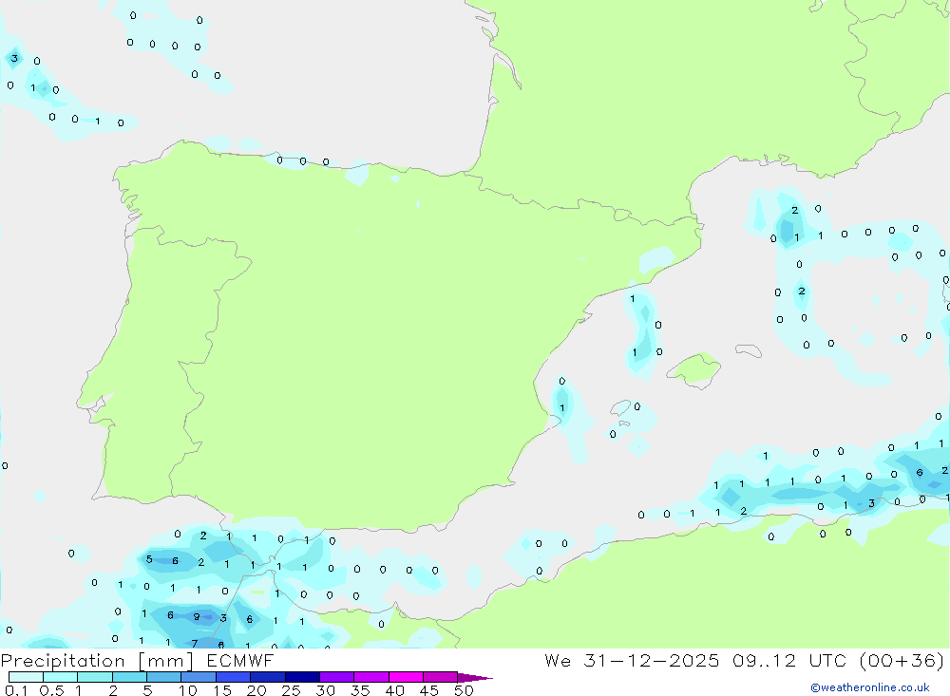Click the legend label "45"
This screenshot has height=696, width=950.
tap(429, 690)
